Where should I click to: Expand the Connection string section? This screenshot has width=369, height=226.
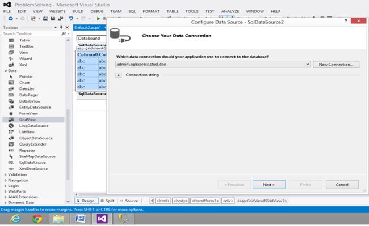[x=119, y=75]
